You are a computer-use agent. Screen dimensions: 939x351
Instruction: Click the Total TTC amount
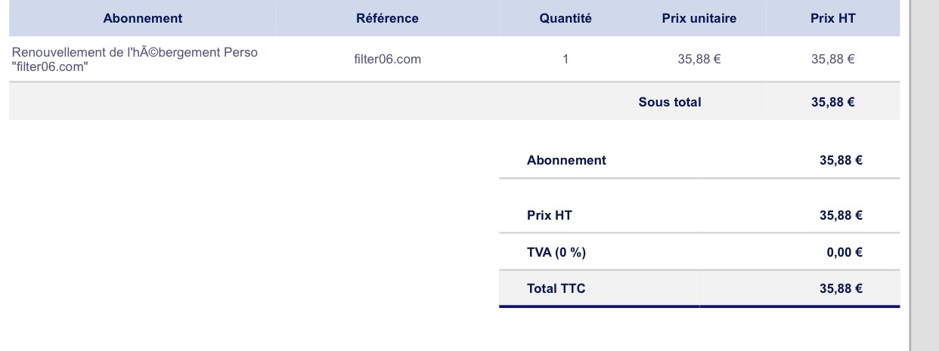pos(841,288)
